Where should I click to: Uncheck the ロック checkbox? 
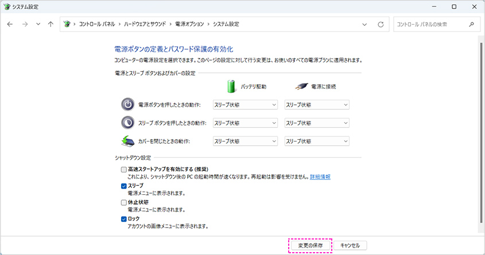124,219
